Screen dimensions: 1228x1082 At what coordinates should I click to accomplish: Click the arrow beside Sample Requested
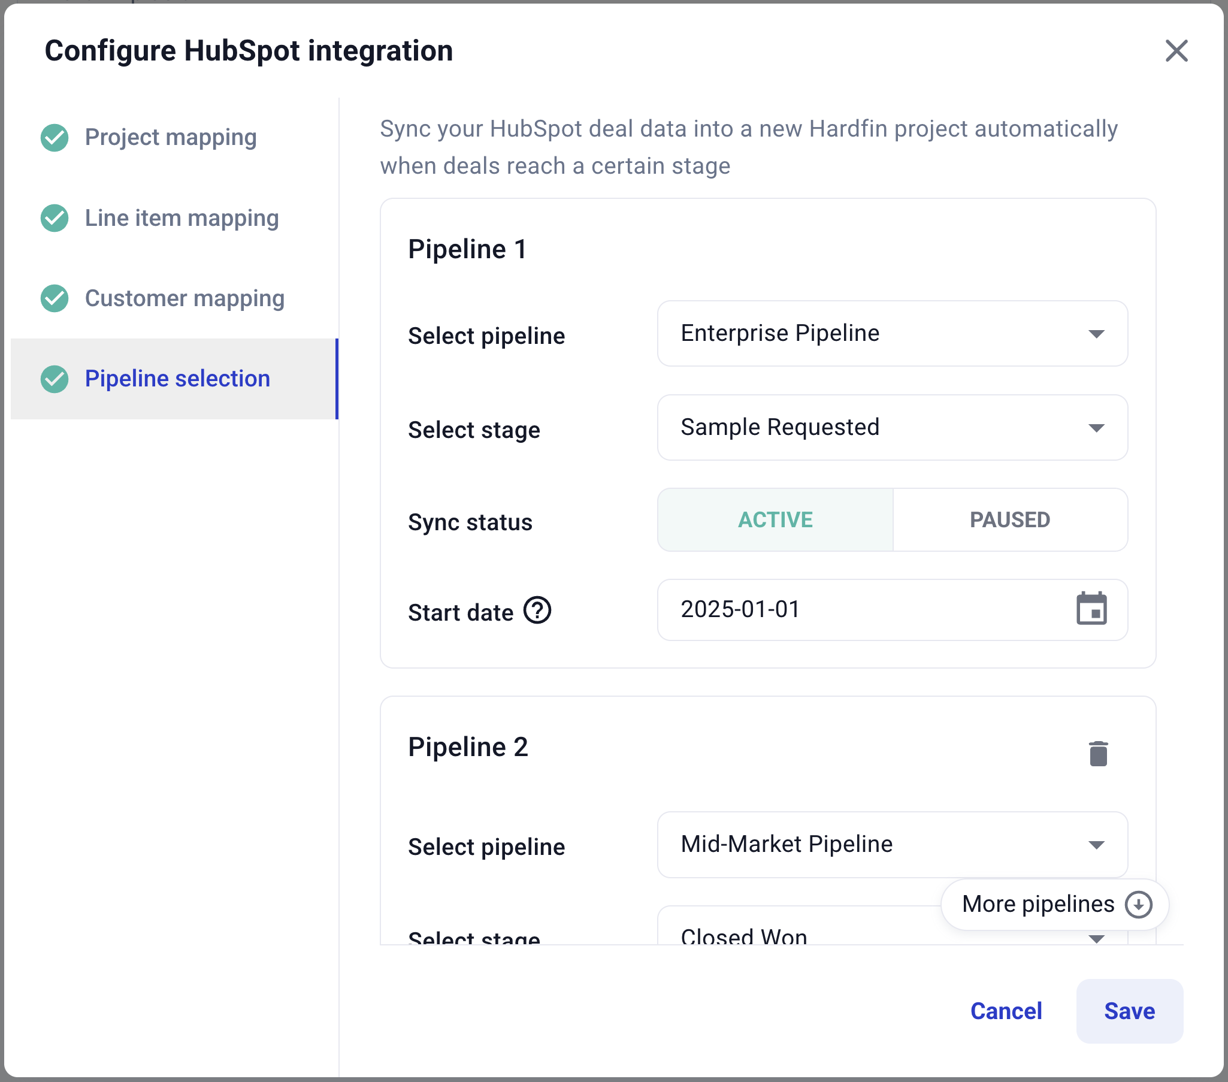[x=1096, y=428]
